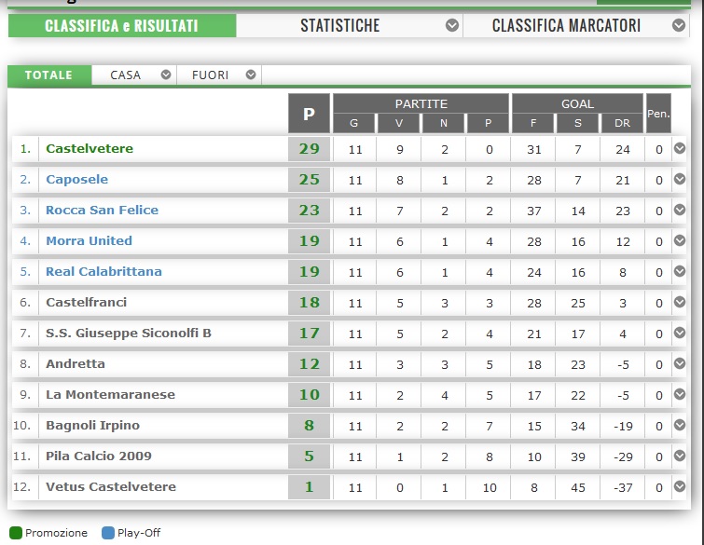Select the TOTALE standings tab
The height and width of the screenshot is (545, 704).
pos(49,75)
